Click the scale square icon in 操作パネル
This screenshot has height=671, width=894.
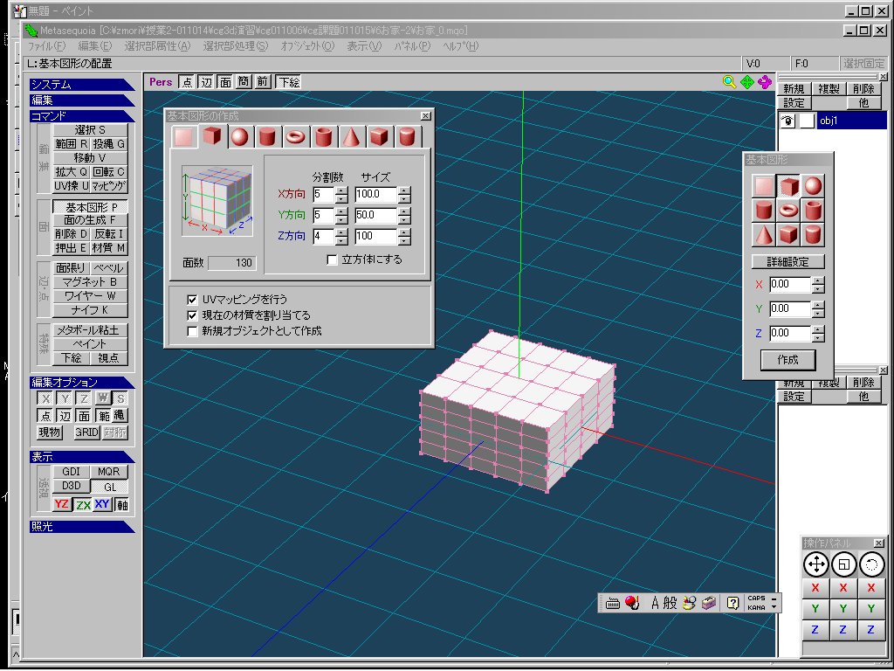click(844, 565)
